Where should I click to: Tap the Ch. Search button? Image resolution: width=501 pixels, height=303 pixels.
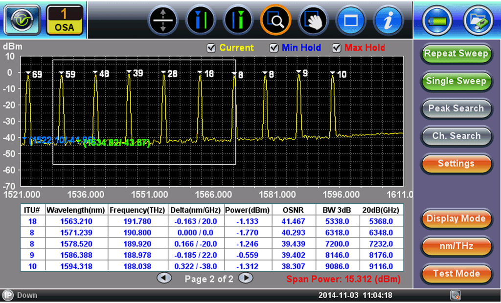(x=456, y=136)
